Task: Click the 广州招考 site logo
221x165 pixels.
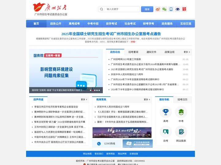Action: (50, 9)
